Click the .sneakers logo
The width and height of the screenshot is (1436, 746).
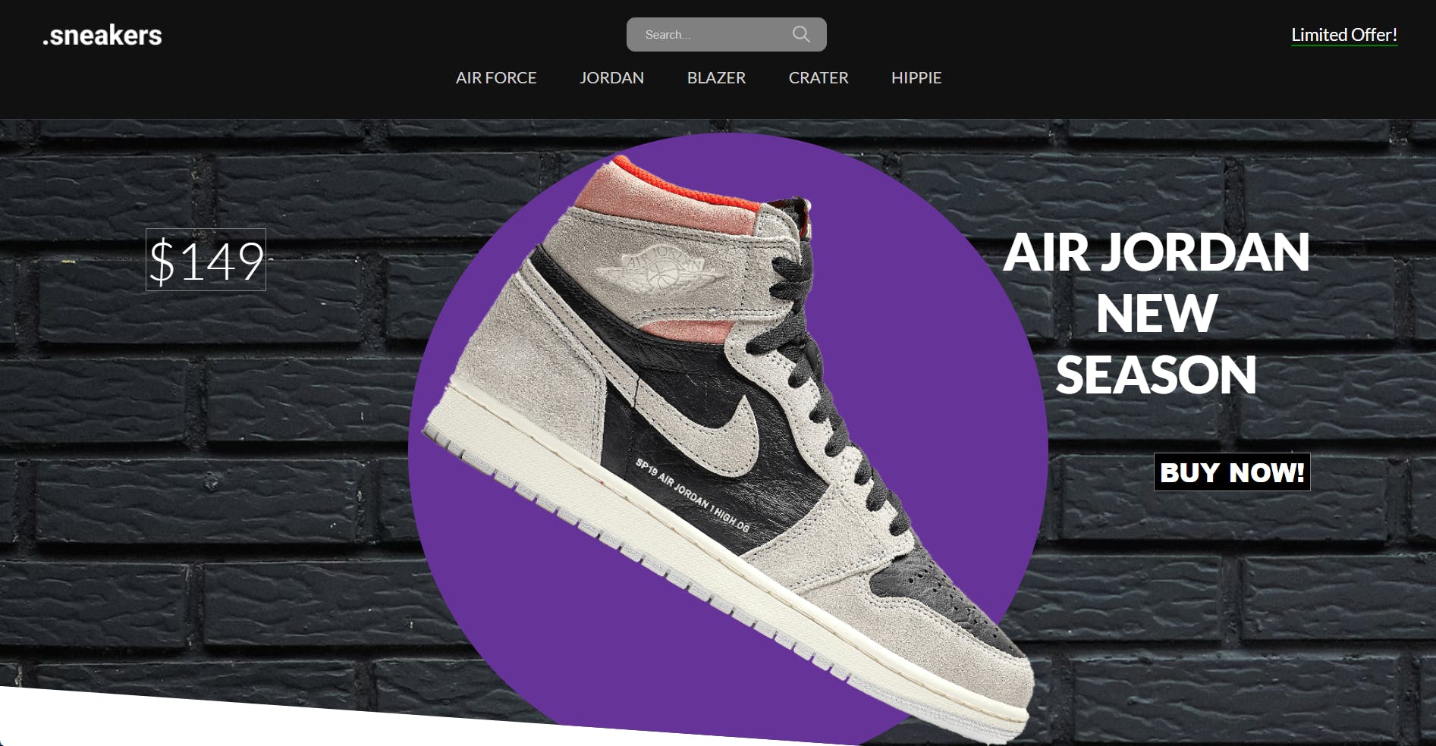click(x=102, y=35)
